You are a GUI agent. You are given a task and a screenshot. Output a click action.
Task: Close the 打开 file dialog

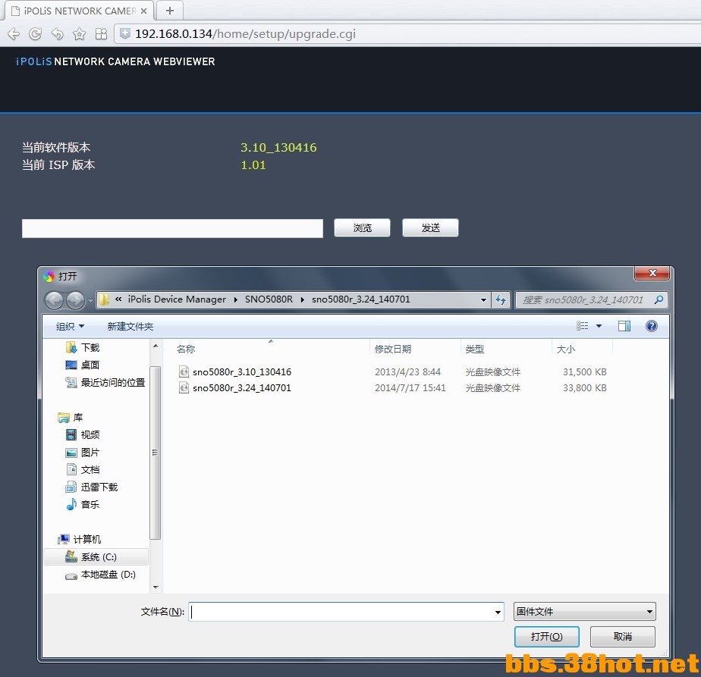pos(652,273)
